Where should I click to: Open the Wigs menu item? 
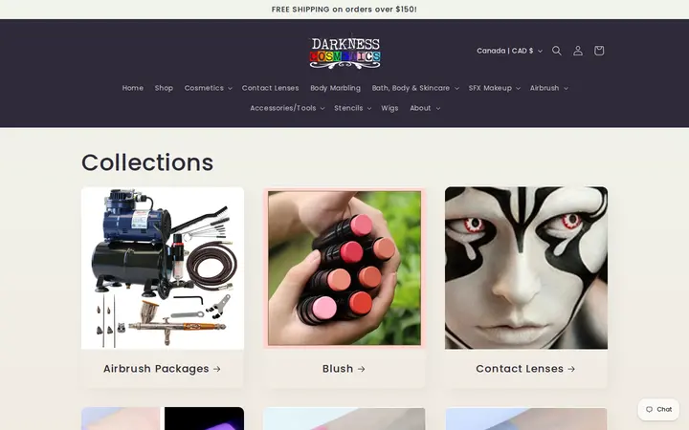tap(389, 108)
